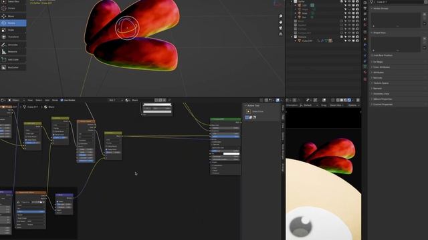This screenshot has height=240, width=428.
Task: Select the Move tool
Action: tap(13, 16)
